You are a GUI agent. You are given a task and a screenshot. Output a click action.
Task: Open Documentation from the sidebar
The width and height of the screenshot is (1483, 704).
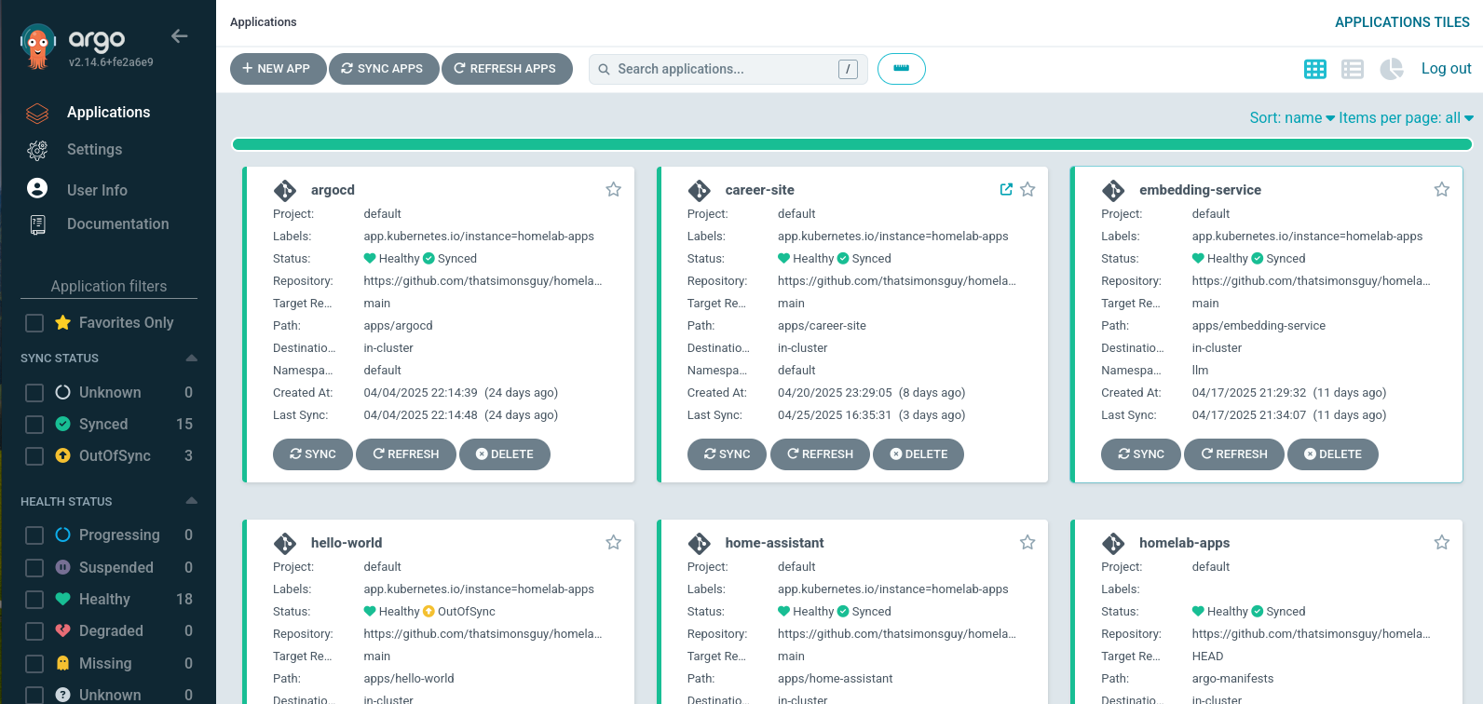click(x=117, y=224)
